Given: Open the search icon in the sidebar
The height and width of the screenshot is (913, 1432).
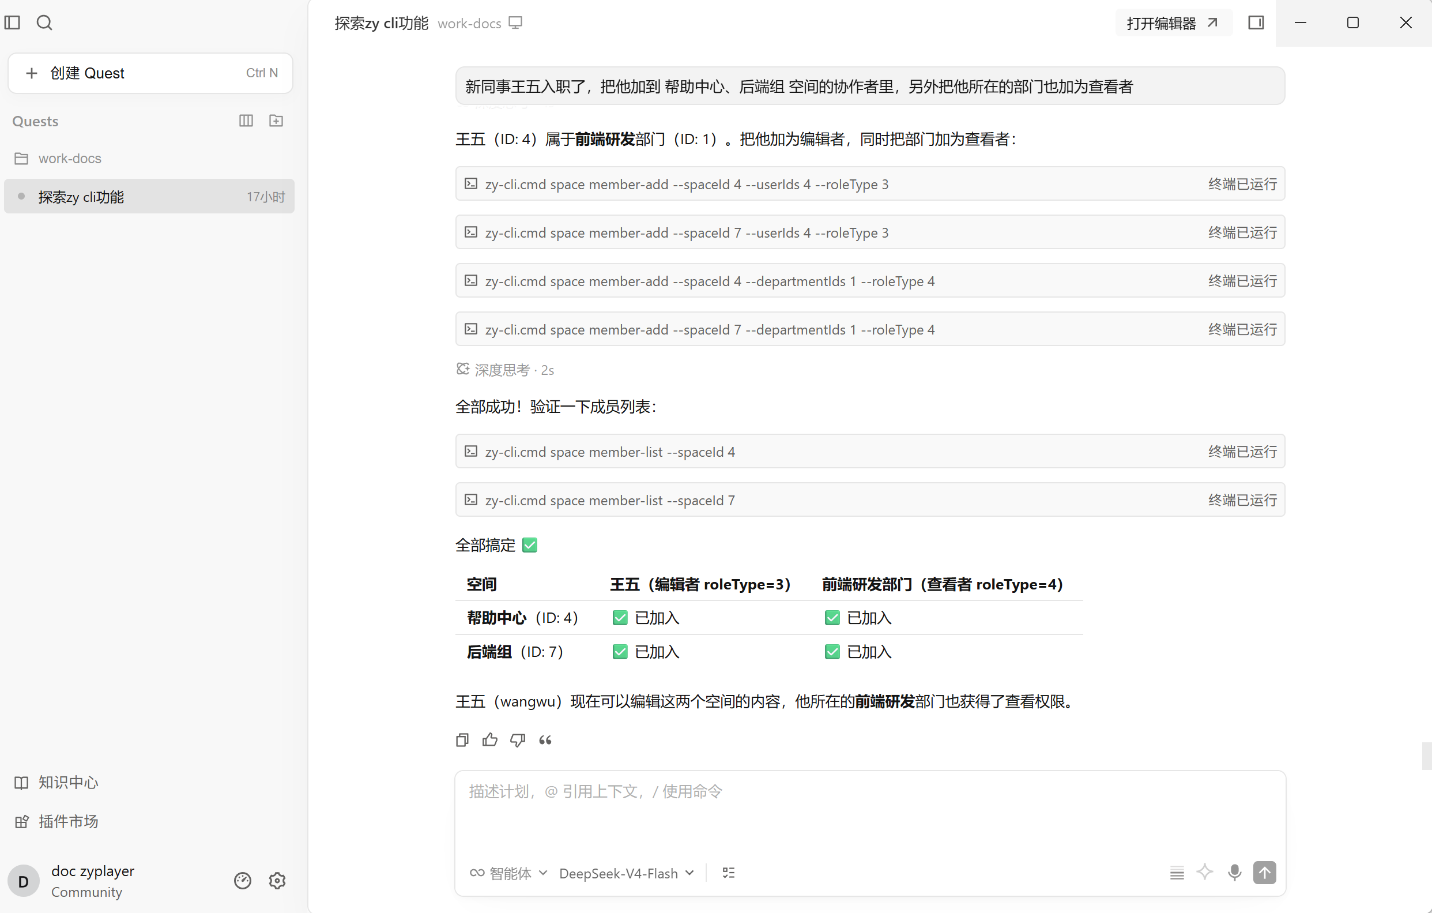Looking at the screenshot, I should tap(44, 22).
